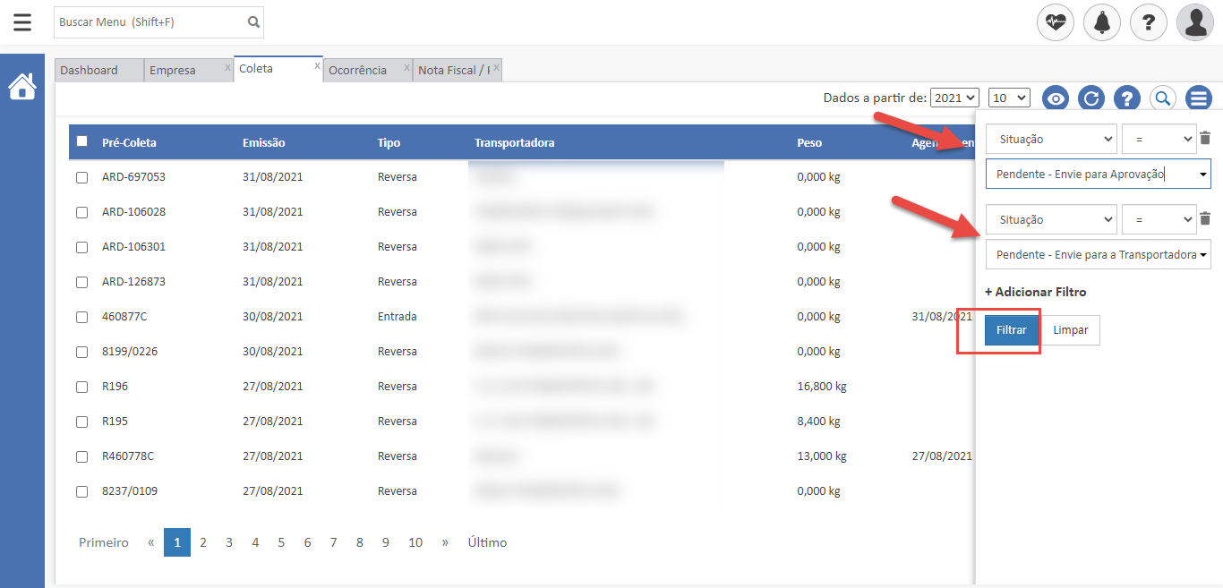Open the notifications bell
This screenshot has width=1223, height=588.
[1102, 22]
